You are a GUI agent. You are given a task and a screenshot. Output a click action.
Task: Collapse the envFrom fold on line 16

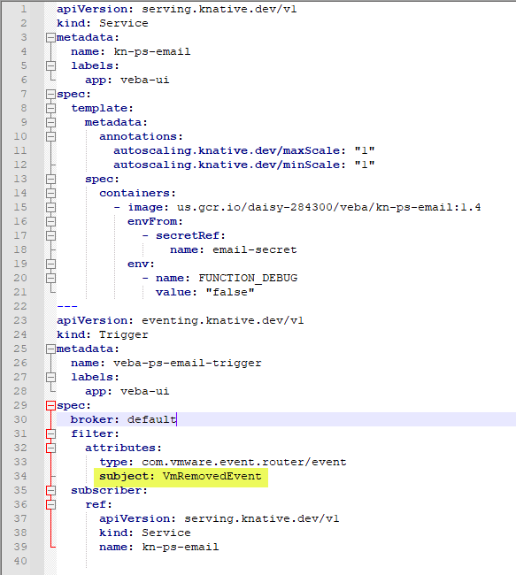[x=51, y=221]
